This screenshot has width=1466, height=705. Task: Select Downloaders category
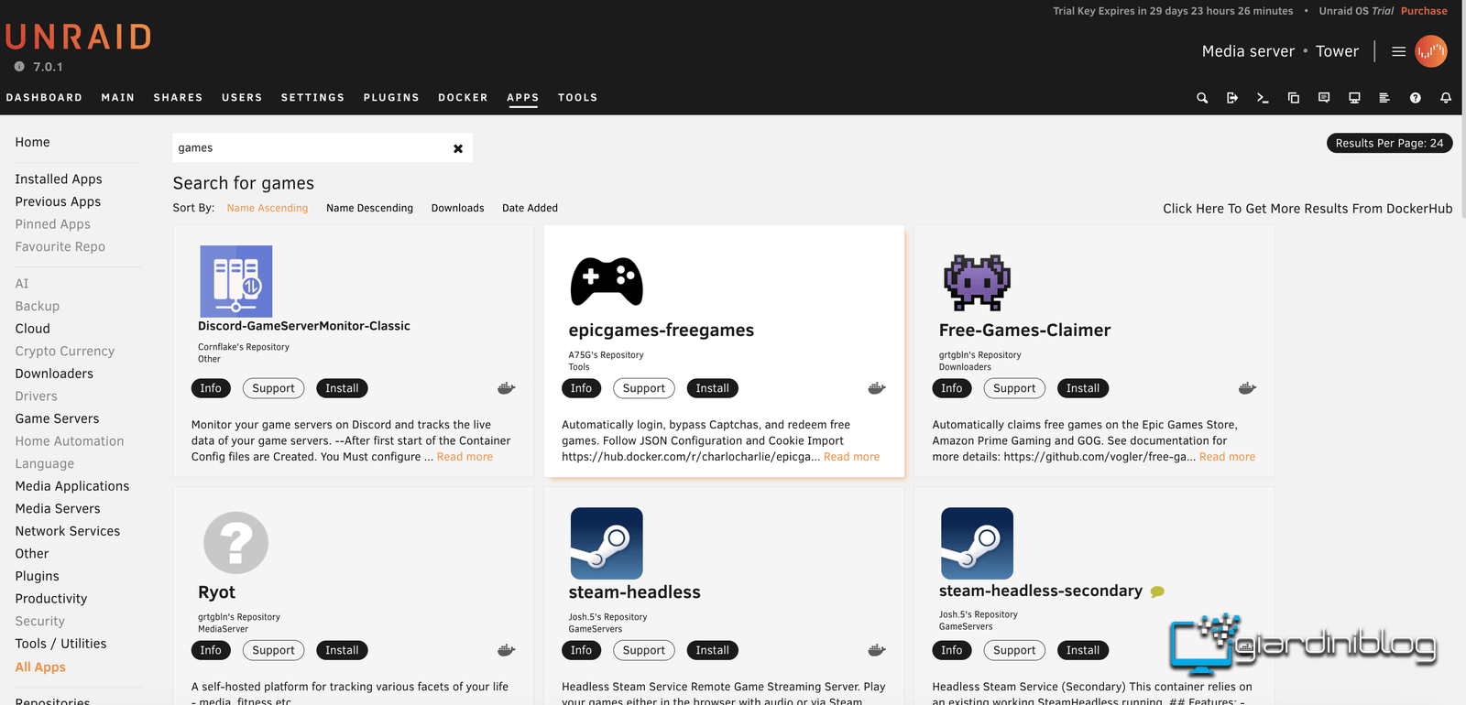pyautogui.click(x=54, y=374)
